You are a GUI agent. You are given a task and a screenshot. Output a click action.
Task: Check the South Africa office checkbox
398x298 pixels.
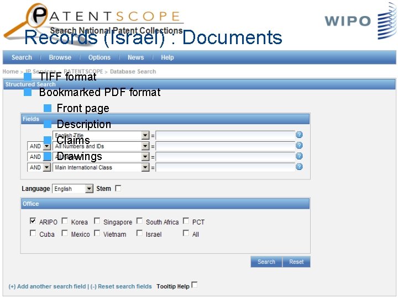(139, 221)
